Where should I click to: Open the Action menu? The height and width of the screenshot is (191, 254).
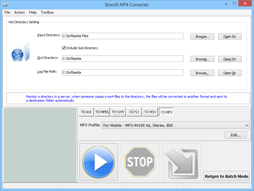pos(19,12)
